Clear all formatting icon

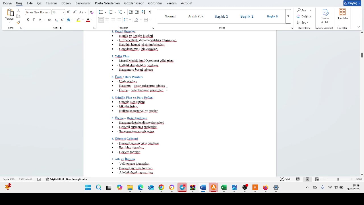(x=92, y=12)
